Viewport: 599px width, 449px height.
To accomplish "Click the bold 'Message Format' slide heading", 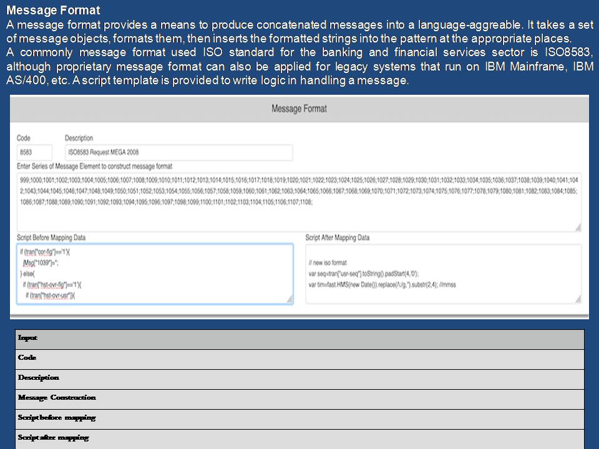I will (x=52, y=11).
